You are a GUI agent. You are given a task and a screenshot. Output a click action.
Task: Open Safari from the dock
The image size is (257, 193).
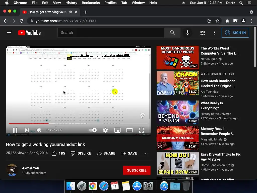tap(104, 186)
